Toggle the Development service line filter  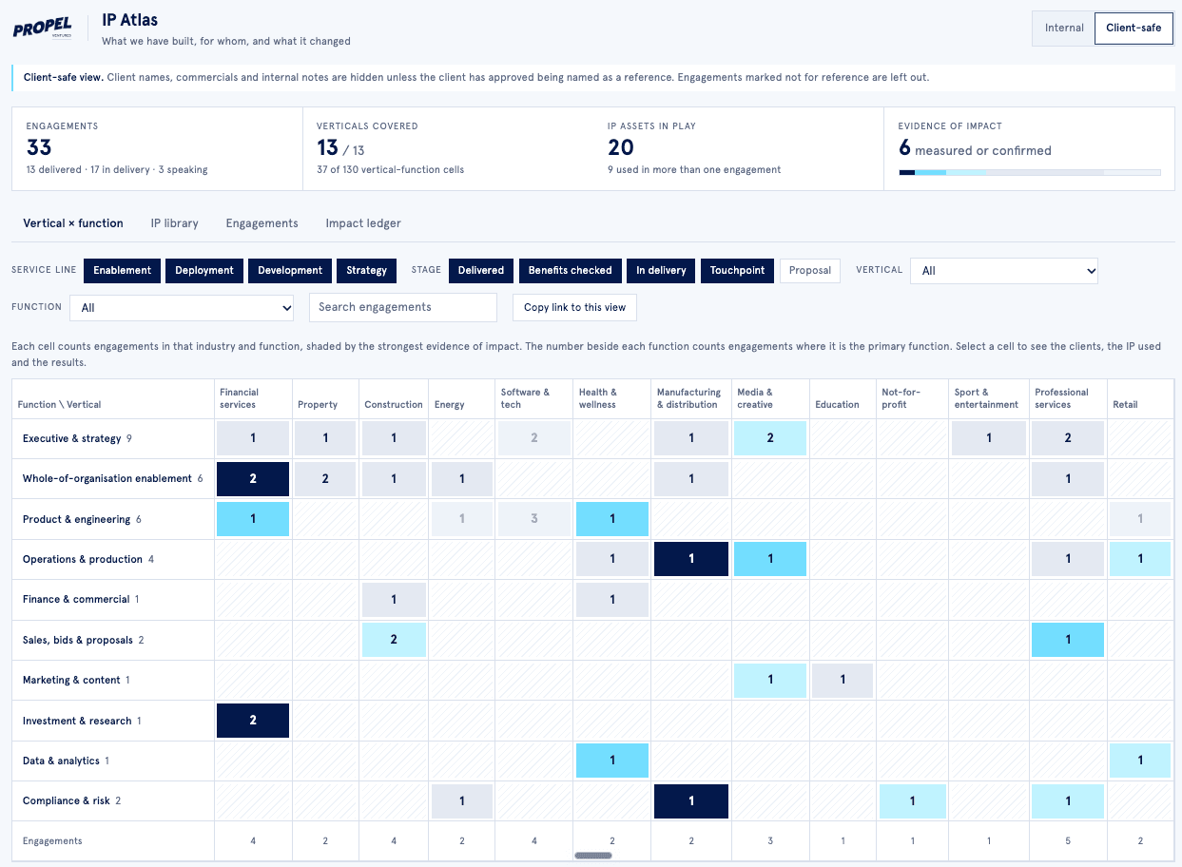click(x=290, y=270)
